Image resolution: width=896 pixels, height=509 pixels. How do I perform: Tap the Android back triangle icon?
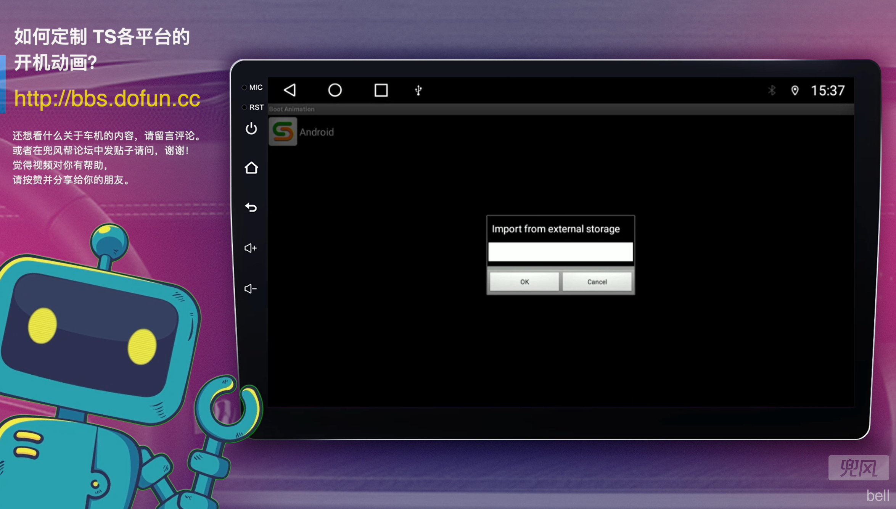(290, 90)
